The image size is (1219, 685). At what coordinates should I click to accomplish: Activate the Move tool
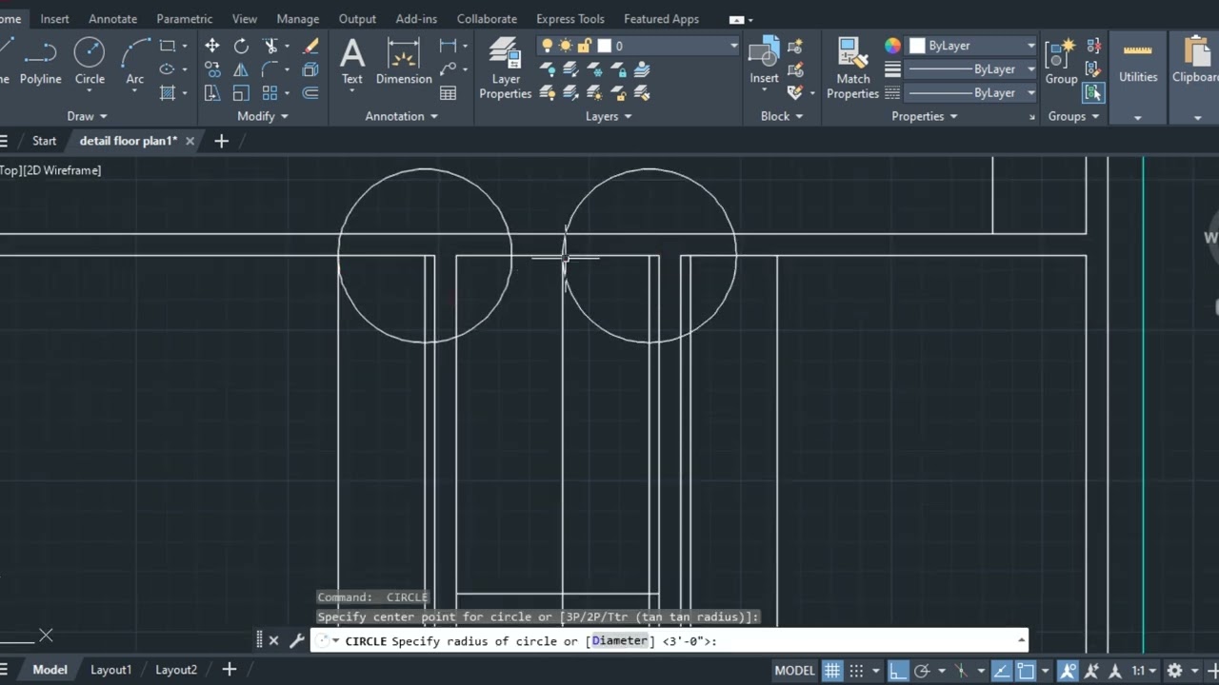(211, 46)
